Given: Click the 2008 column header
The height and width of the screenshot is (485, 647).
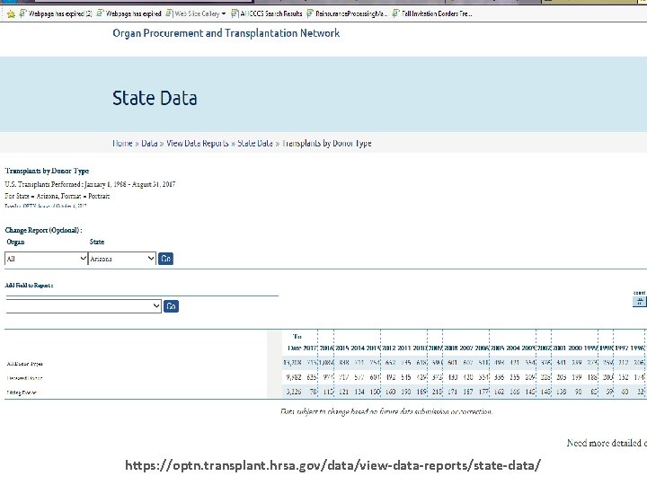Looking at the screenshot, I should [451, 348].
